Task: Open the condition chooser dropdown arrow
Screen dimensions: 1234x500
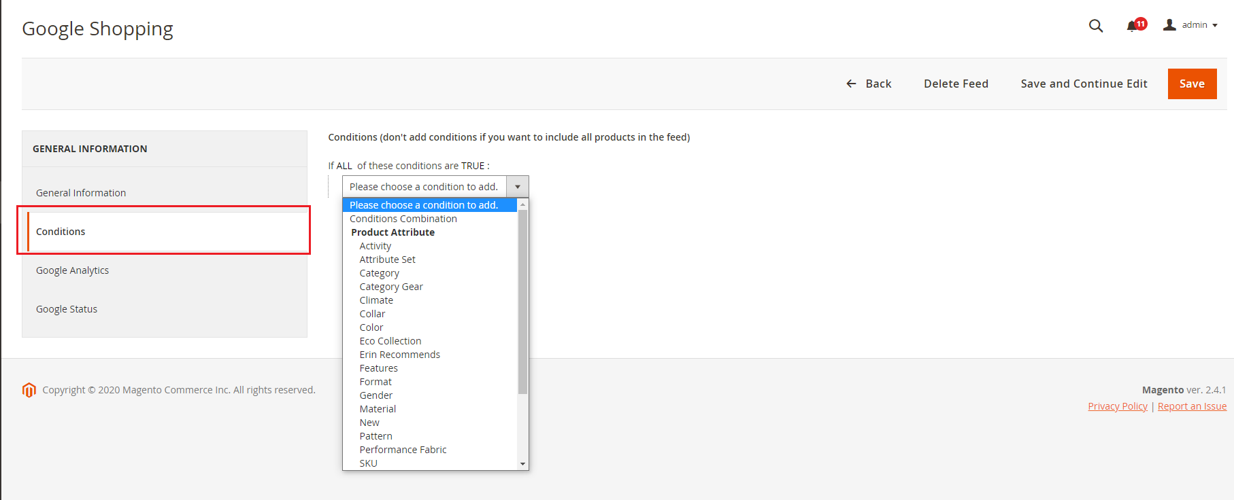Action: coord(518,187)
